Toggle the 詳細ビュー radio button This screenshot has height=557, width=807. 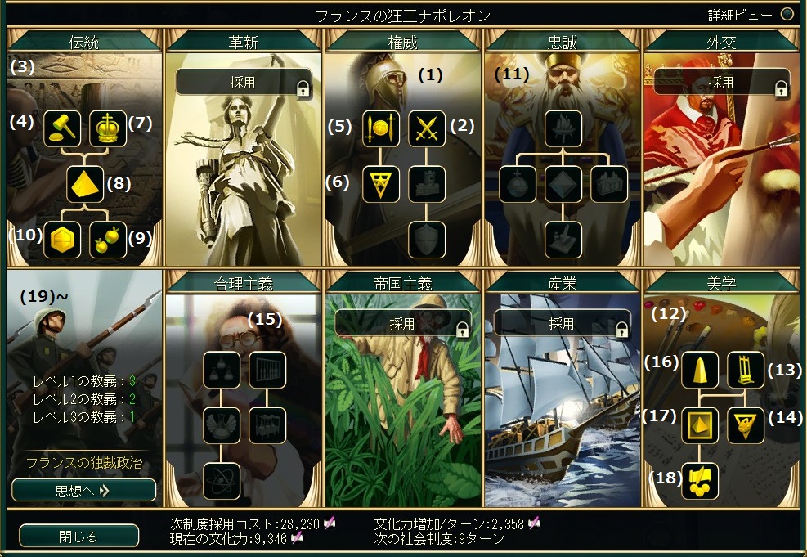point(787,15)
